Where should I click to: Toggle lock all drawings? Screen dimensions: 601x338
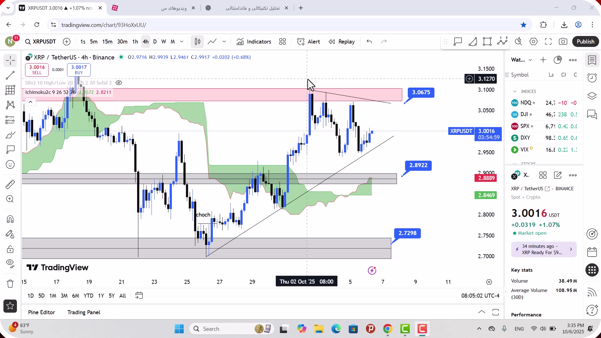10,249
